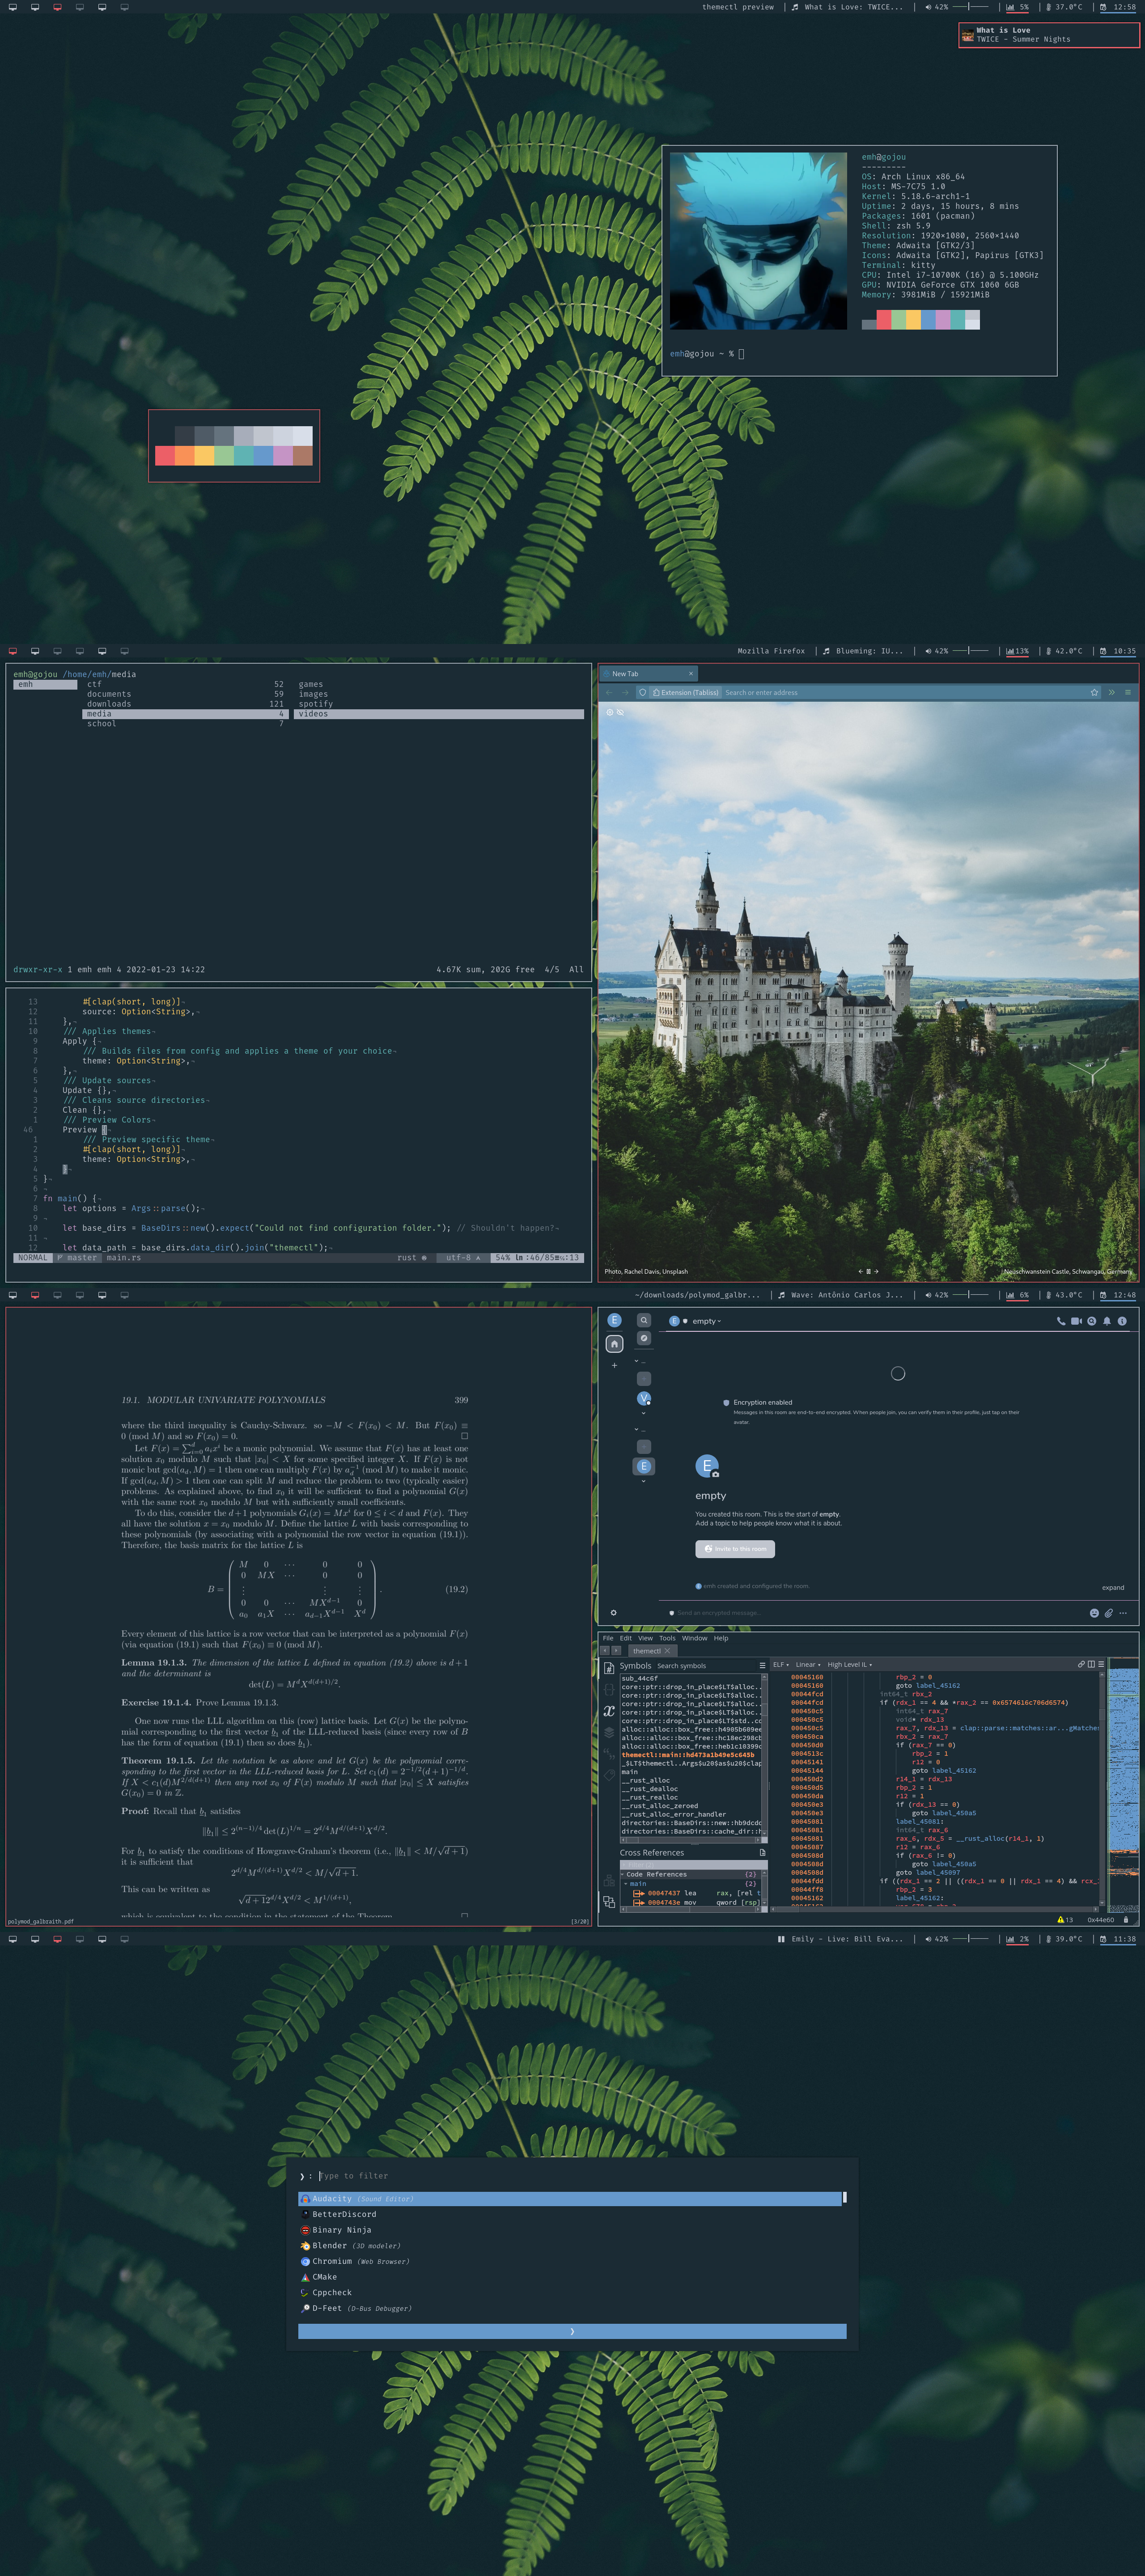The width and height of the screenshot is (1145, 2576).
Task: Toggle Cross References sidebar icon
Action: pyautogui.click(x=609, y=1902)
